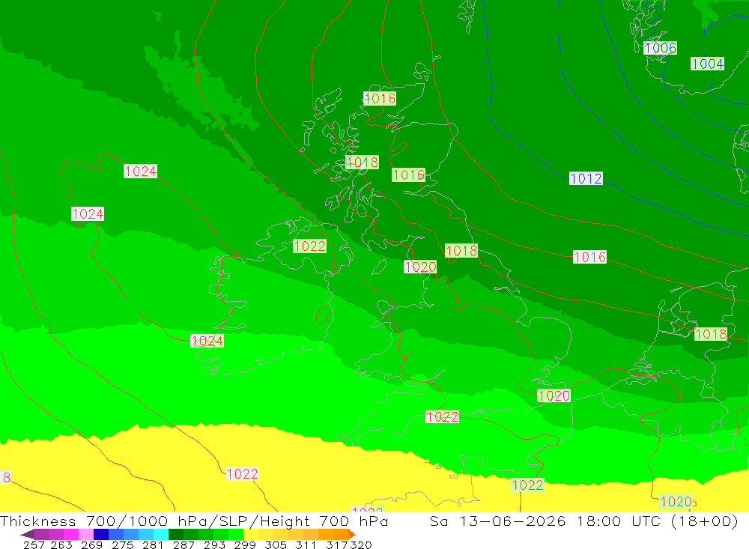This screenshot has width=749, height=549.
Task: Click the 320 legend value
Action: (x=361, y=545)
